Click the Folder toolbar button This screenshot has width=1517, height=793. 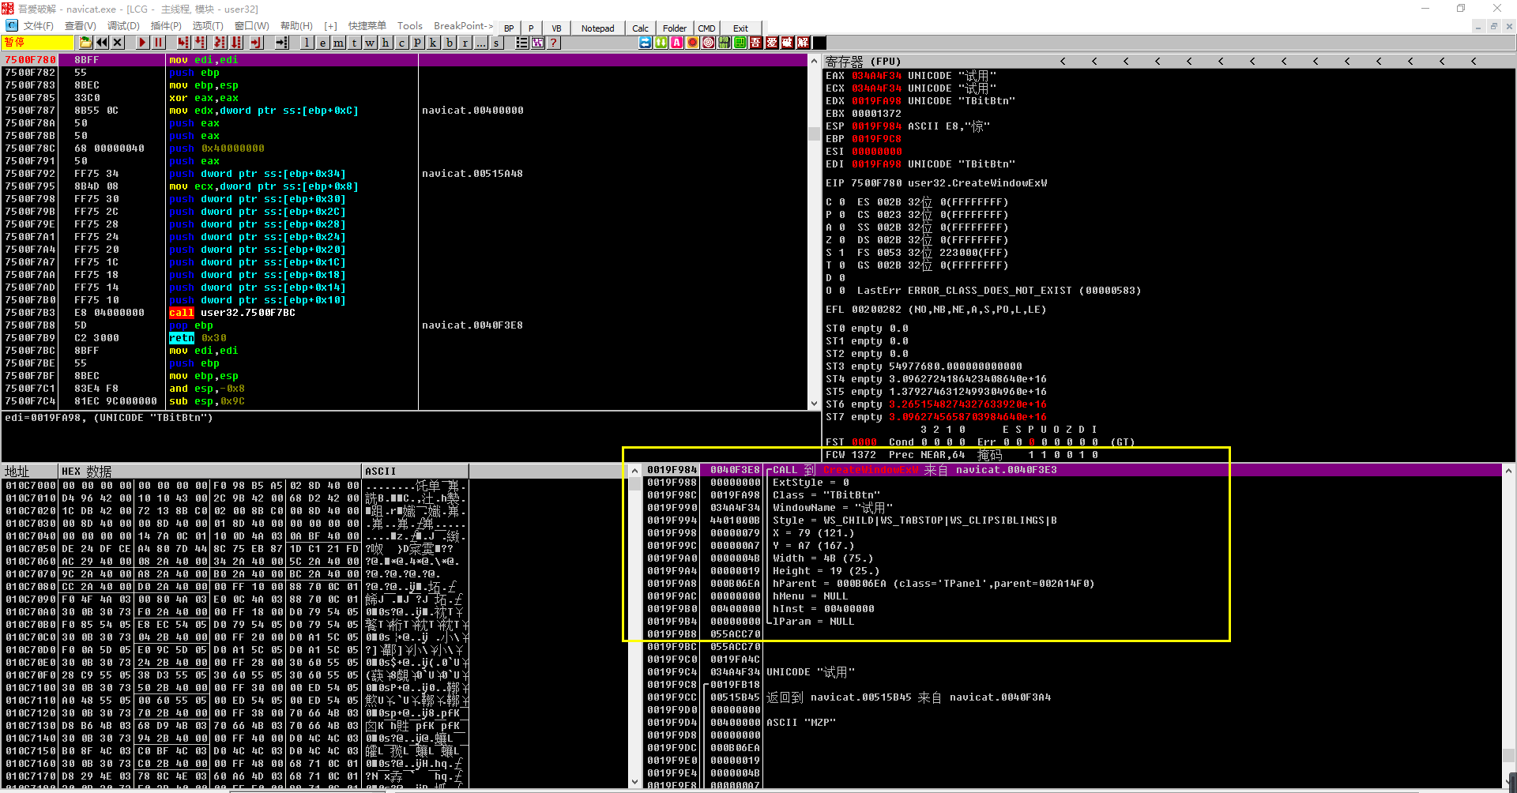[675, 28]
